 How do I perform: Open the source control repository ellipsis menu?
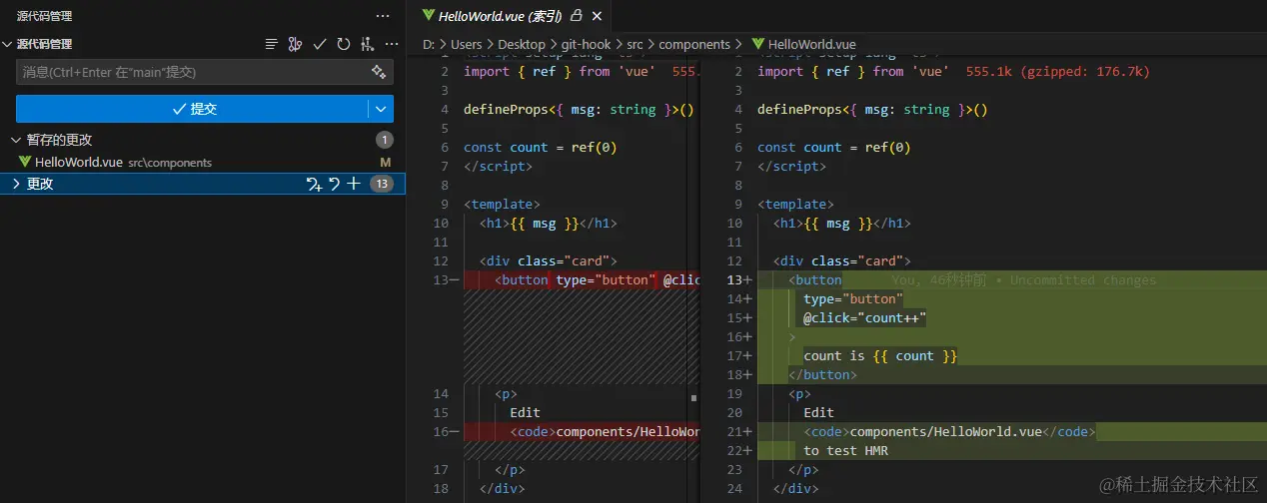[392, 44]
